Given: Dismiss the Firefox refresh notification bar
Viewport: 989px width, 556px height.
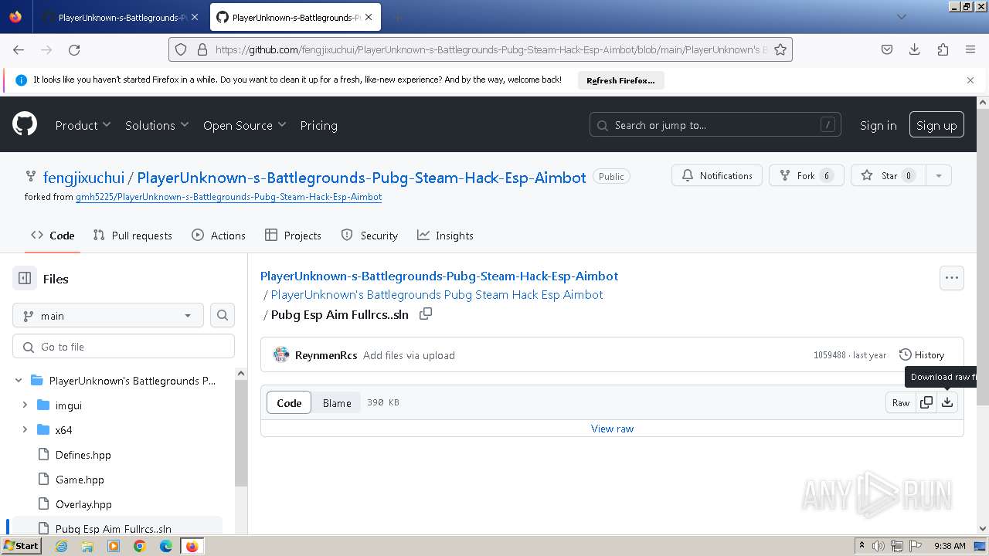Looking at the screenshot, I should coord(970,80).
